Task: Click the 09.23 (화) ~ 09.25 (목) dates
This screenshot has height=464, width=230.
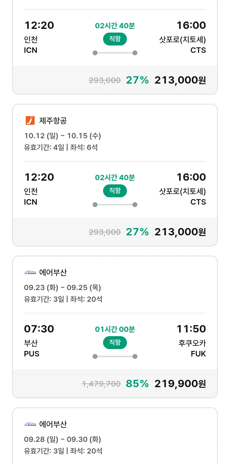Action: click(x=62, y=287)
